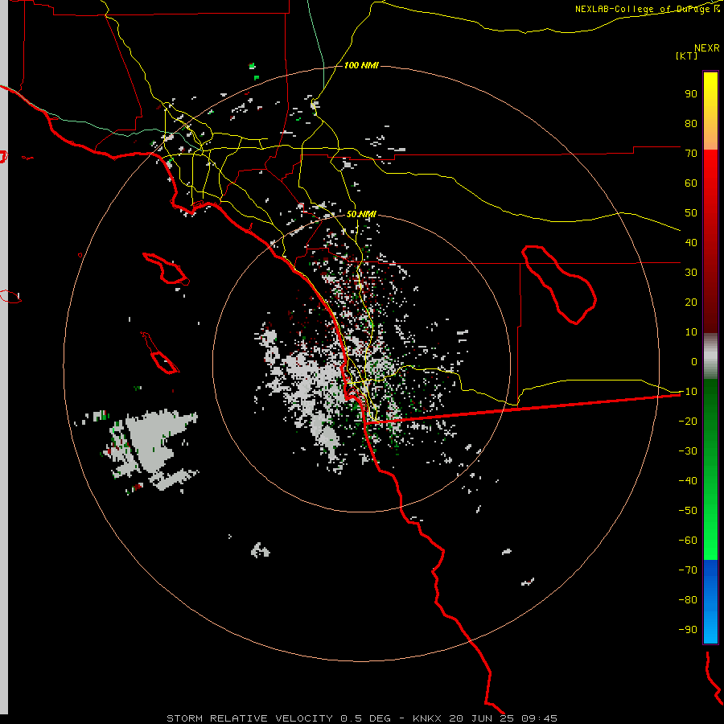Click the 09:45 timestamp
The height and width of the screenshot is (724, 724).
pos(539,718)
